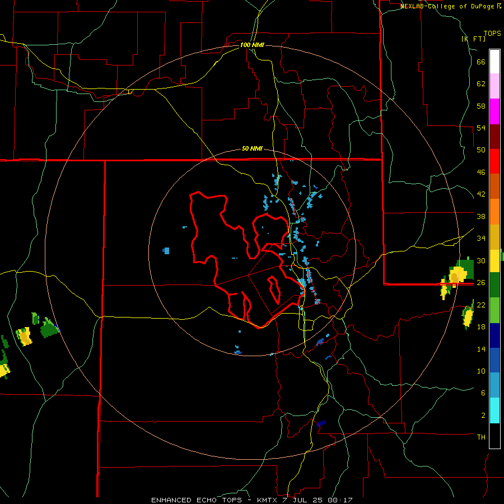Click the legend value '54'
The width and height of the screenshot is (504, 504).
(481, 128)
